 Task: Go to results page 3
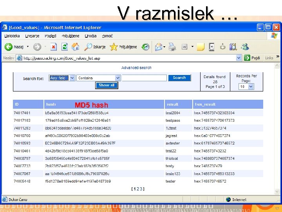pos(141,189)
